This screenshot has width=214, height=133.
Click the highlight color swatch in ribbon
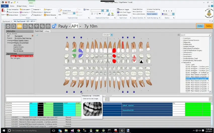click(x=112, y=14)
